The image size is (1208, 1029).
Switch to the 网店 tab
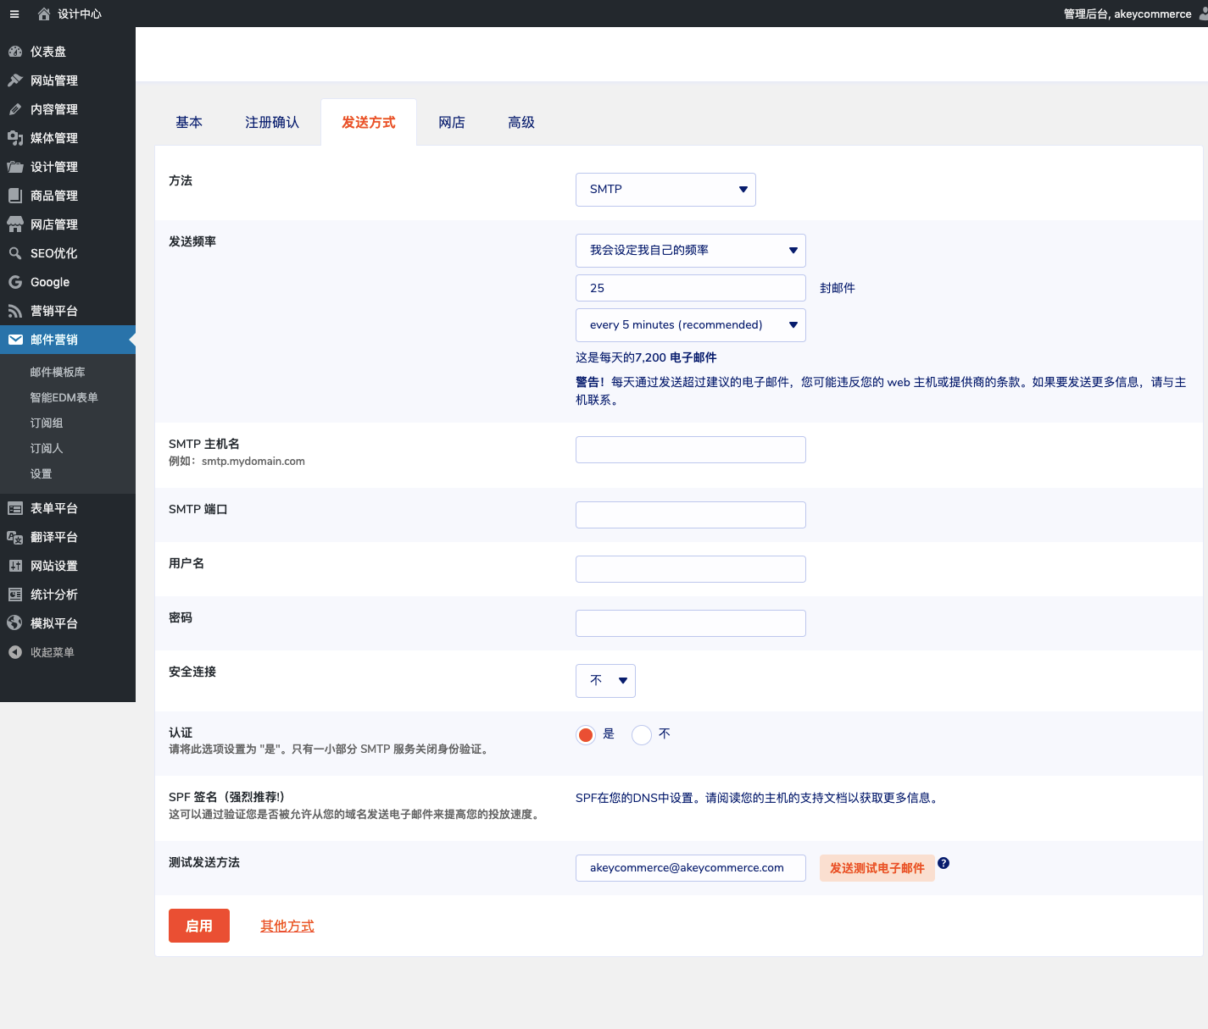pyautogui.click(x=452, y=123)
